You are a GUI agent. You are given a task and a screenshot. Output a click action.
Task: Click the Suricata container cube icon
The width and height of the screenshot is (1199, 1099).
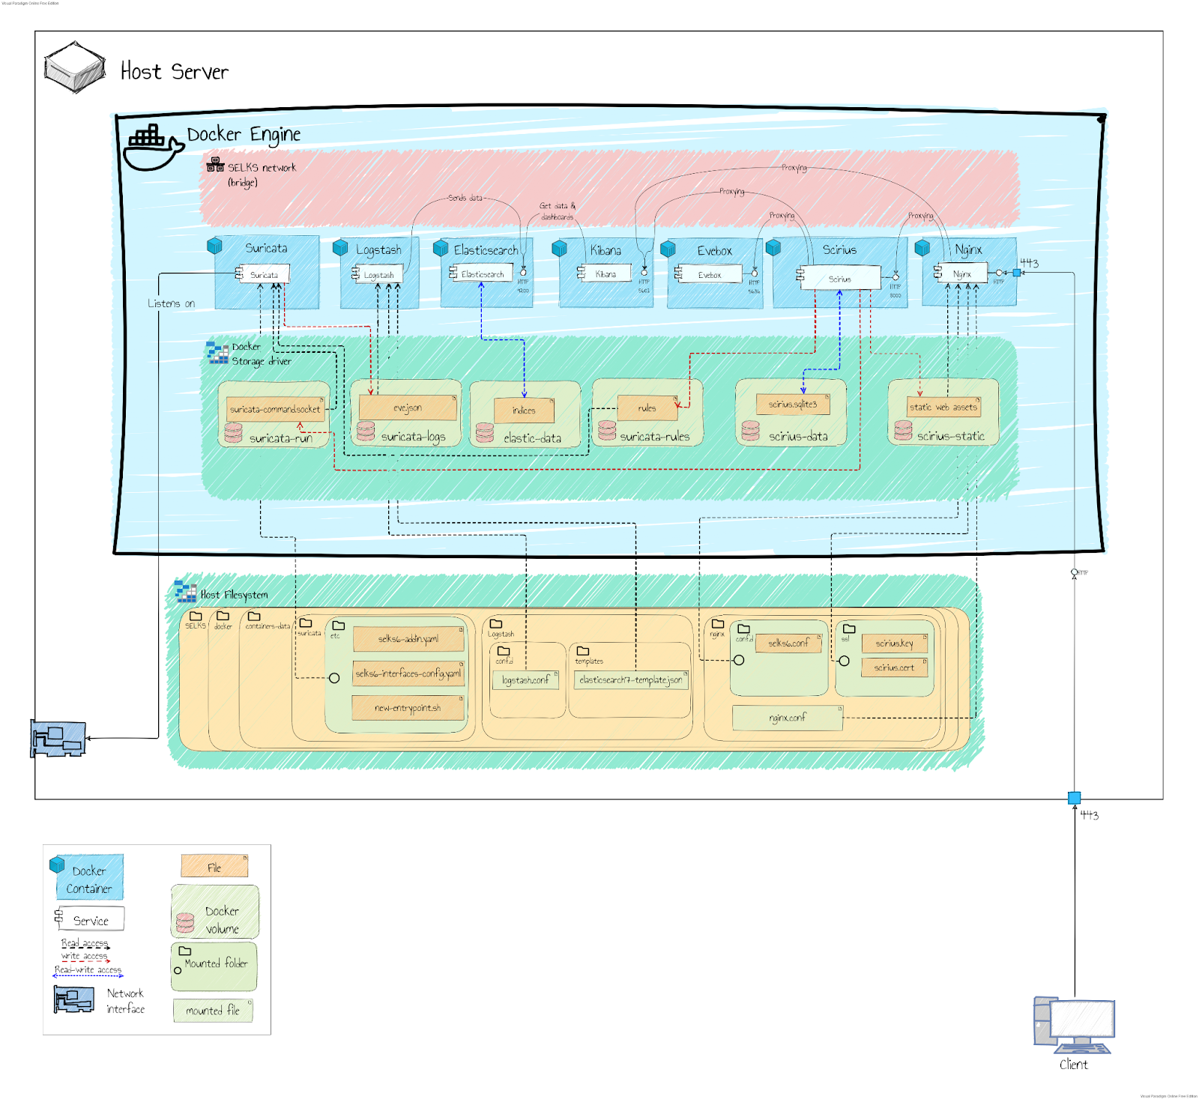[214, 246]
